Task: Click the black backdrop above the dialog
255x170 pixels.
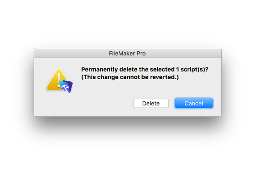Action: tap(127, 42)
